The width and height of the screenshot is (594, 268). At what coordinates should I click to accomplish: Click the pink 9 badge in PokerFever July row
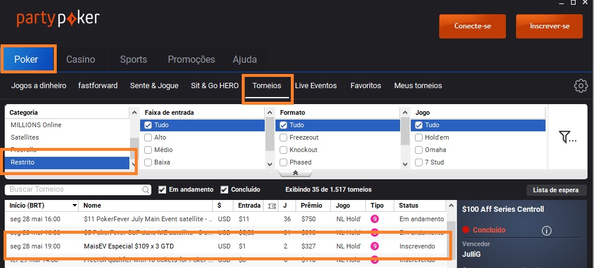tap(375, 219)
